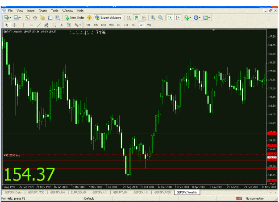Toggle Auto Scroll for the chart
279x202 pixels.
(170, 17)
